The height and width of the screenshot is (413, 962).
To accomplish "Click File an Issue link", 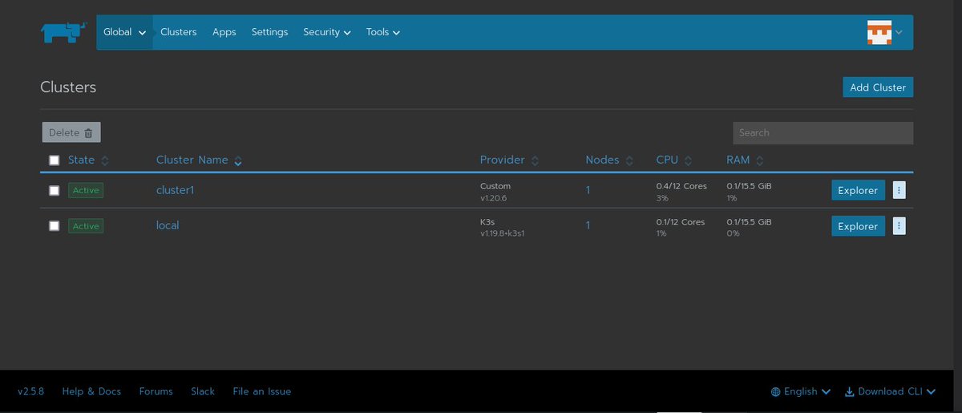I will 262,391.
